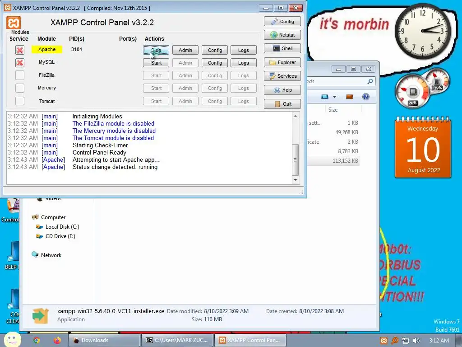Toggle the Apache service checkbox
The height and width of the screenshot is (347, 462).
[x=20, y=50]
